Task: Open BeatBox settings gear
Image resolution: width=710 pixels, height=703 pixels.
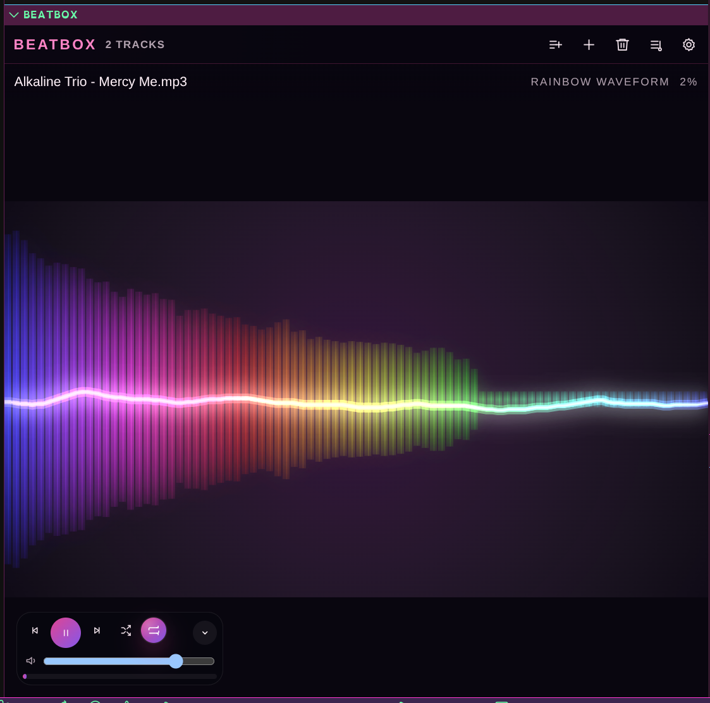Action: [x=689, y=45]
